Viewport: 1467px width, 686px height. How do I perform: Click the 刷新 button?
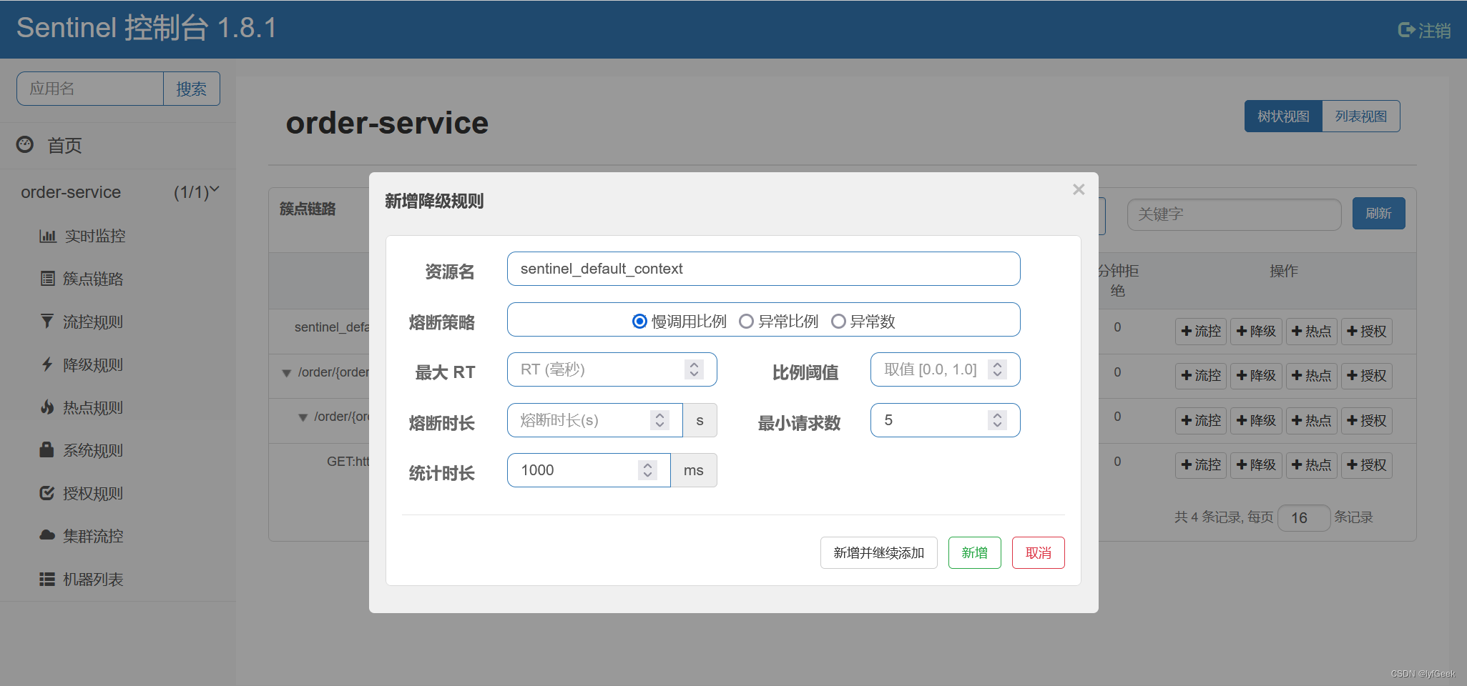click(1379, 214)
